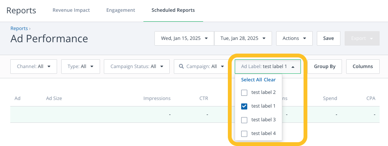Check the test label 3 checkbox
Screen dimensions: 388x146
pyautogui.click(x=244, y=120)
